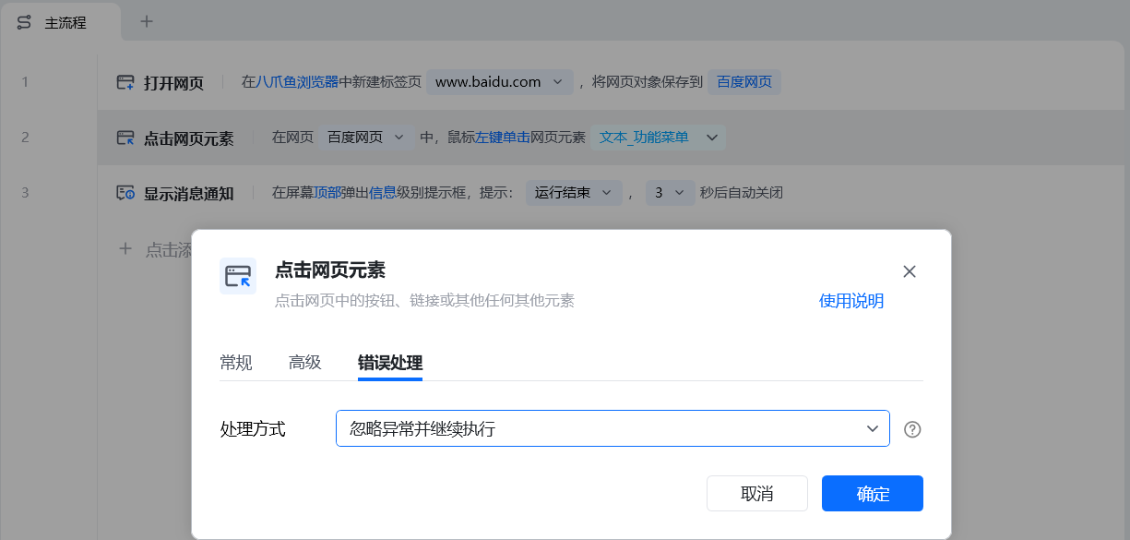Click the 顶部 position link in step 3

coord(327,193)
